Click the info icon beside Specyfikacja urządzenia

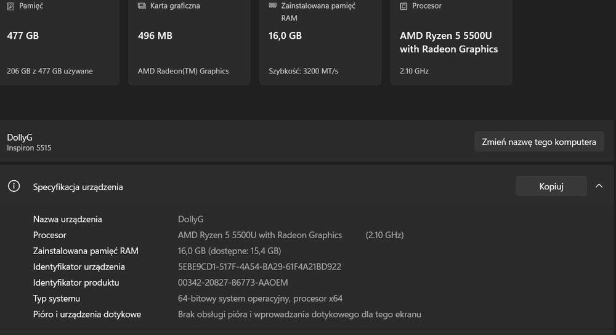click(14, 186)
